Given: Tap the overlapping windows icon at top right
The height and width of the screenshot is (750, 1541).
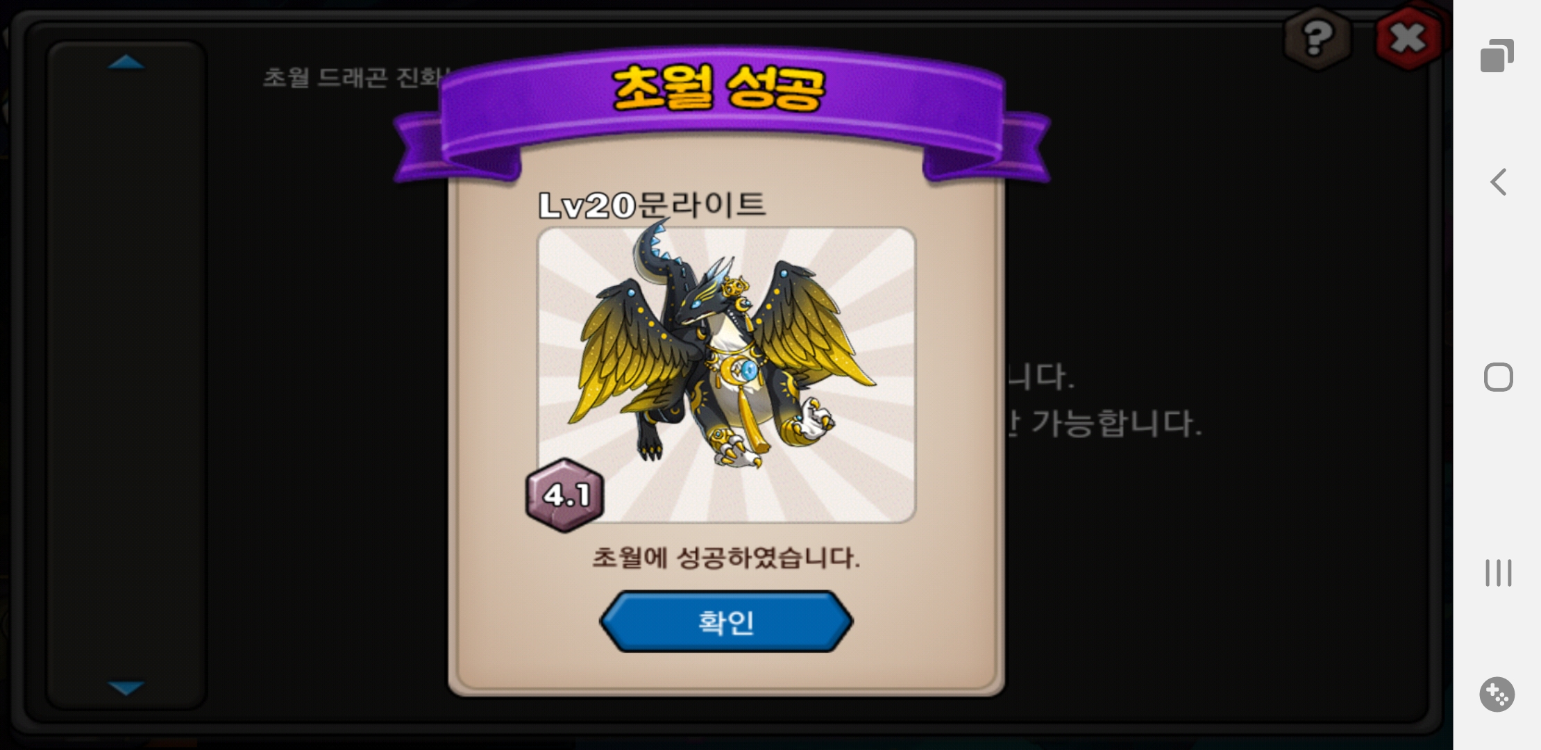Looking at the screenshot, I should point(1497,56).
